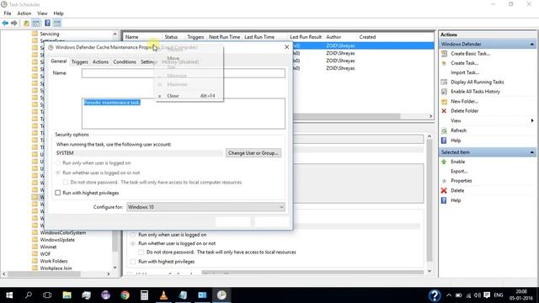Toggle Do not store password checkbox in dialog

pyautogui.click(x=66, y=183)
